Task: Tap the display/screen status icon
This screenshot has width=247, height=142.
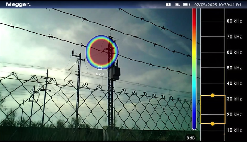Action: pyautogui.click(x=178, y=4)
